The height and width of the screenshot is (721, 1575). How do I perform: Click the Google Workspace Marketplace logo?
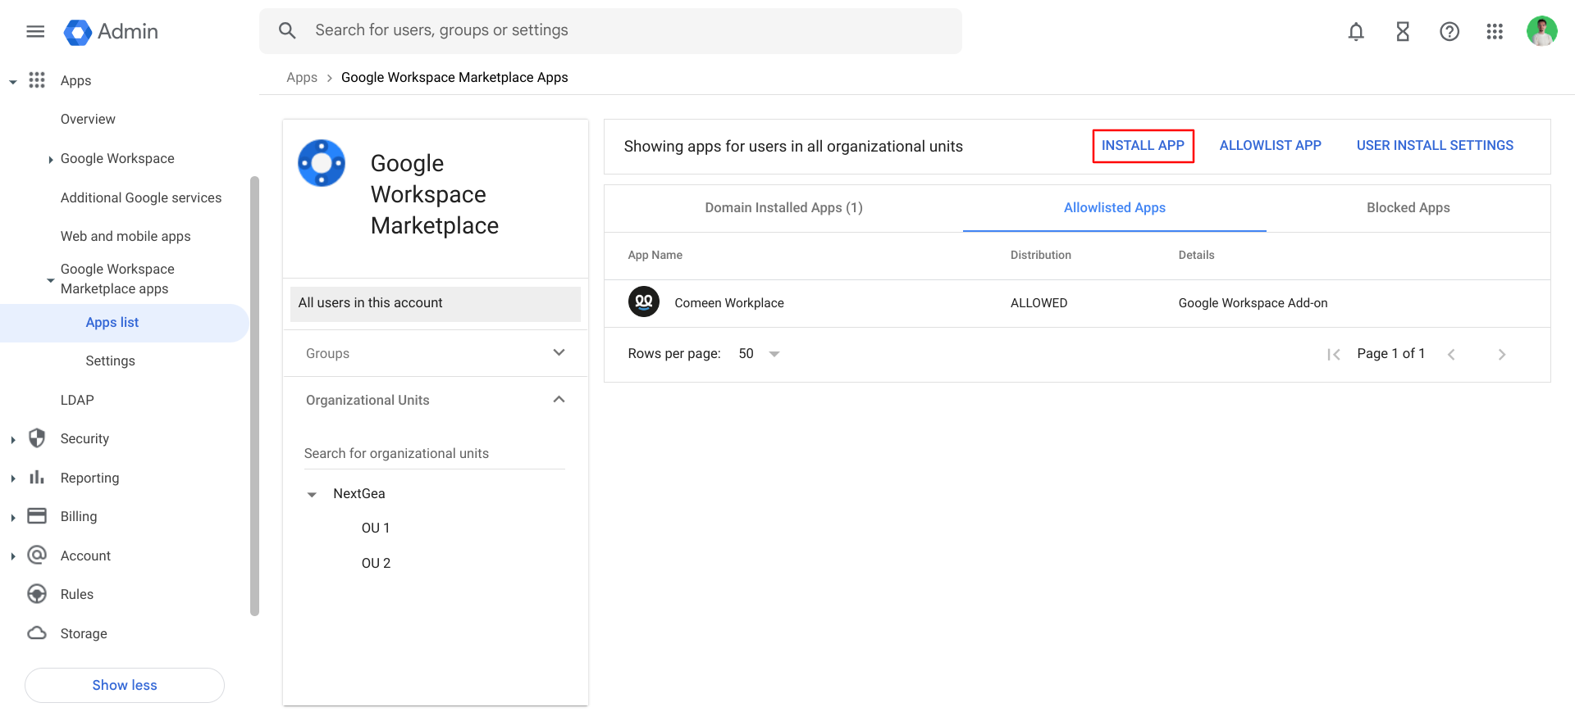click(x=322, y=163)
